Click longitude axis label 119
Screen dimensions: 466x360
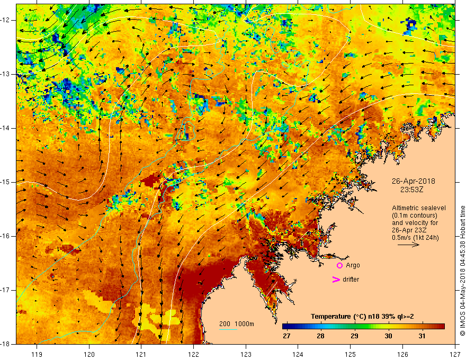click(x=37, y=354)
